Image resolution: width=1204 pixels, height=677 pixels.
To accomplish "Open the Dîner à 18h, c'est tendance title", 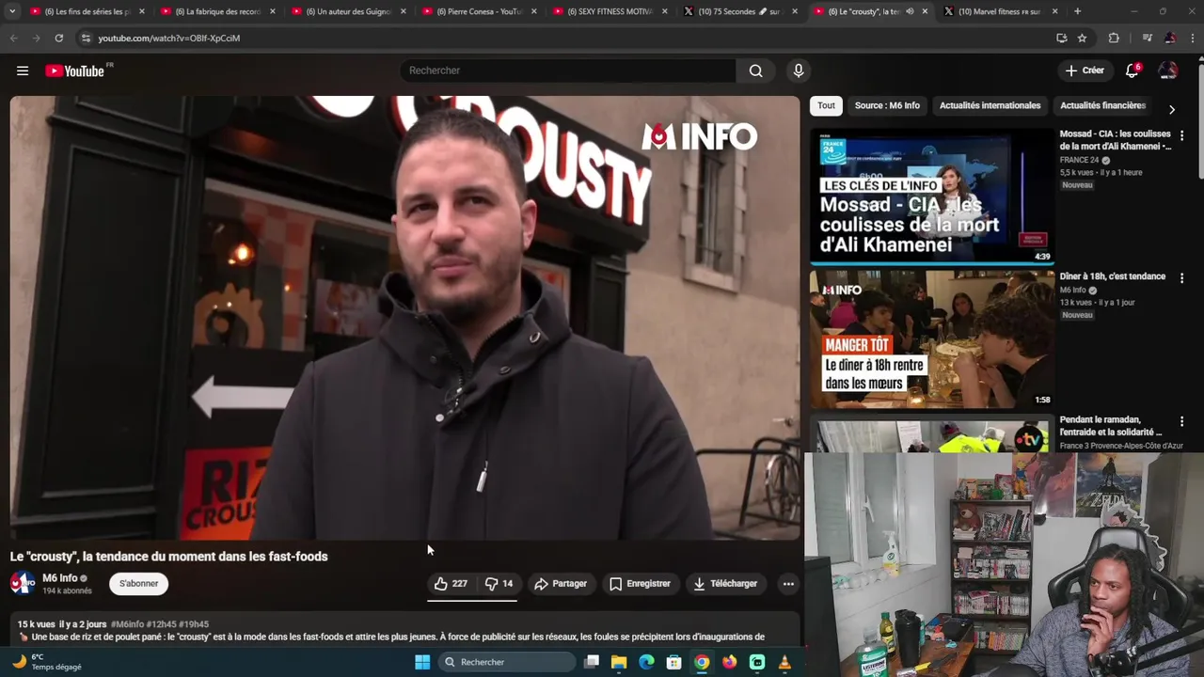I will pos(1113,276).
